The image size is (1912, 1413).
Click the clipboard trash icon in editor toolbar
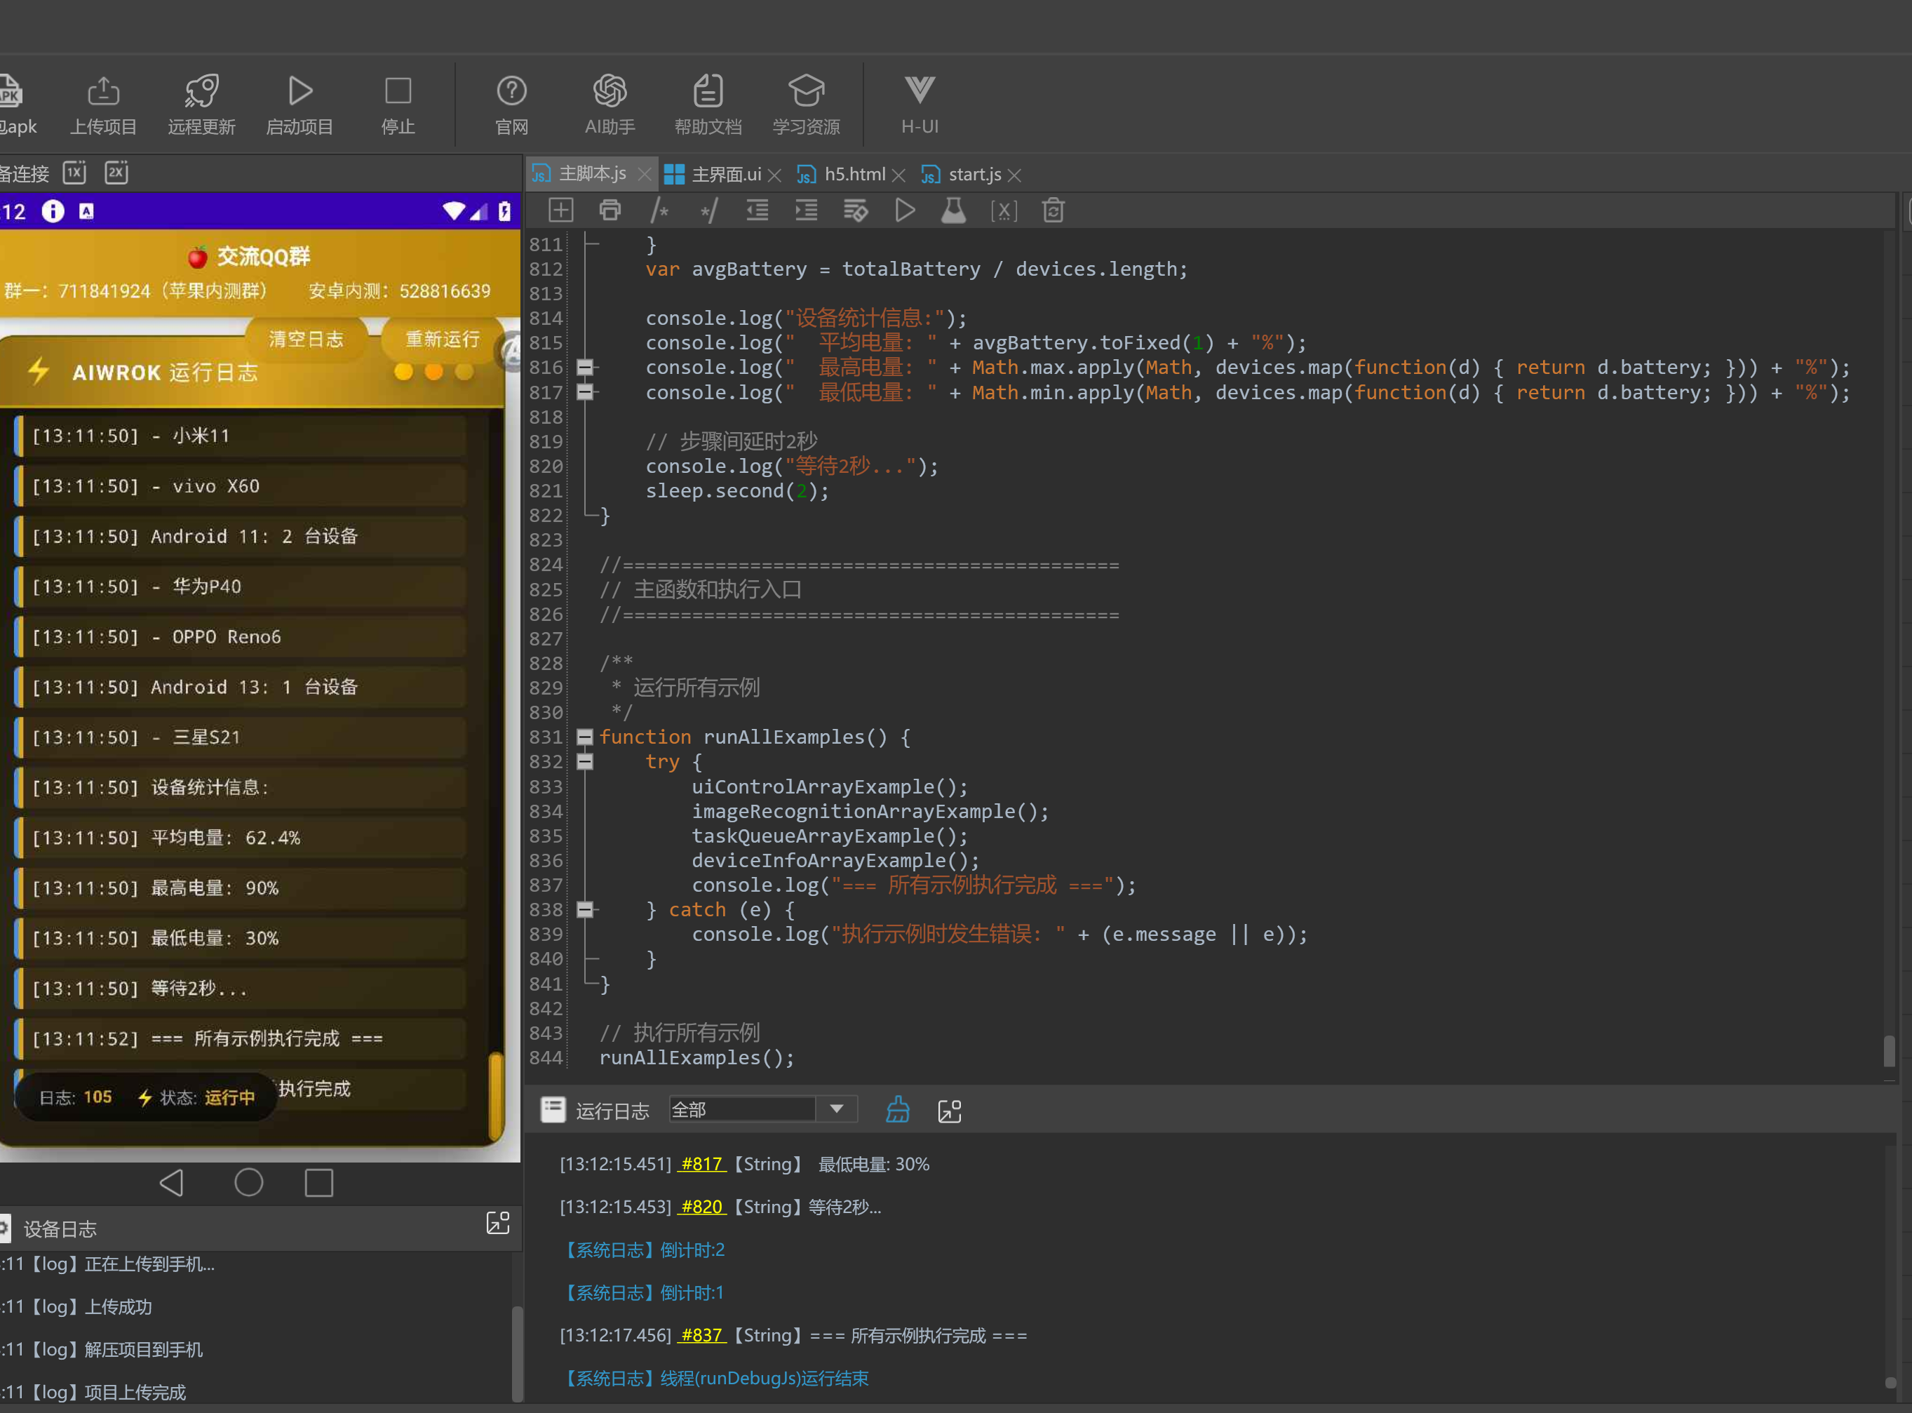click(x=1053, y=210)
